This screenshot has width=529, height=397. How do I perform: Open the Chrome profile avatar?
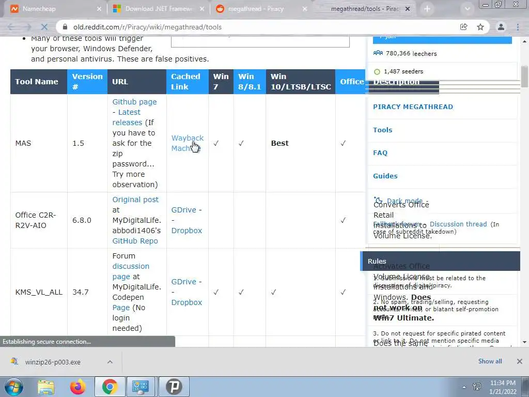(501, 27)
